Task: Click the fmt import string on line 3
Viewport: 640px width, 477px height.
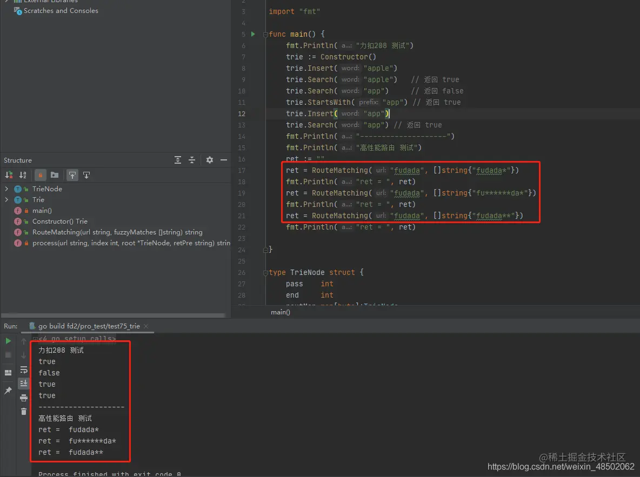Action: 309,11
